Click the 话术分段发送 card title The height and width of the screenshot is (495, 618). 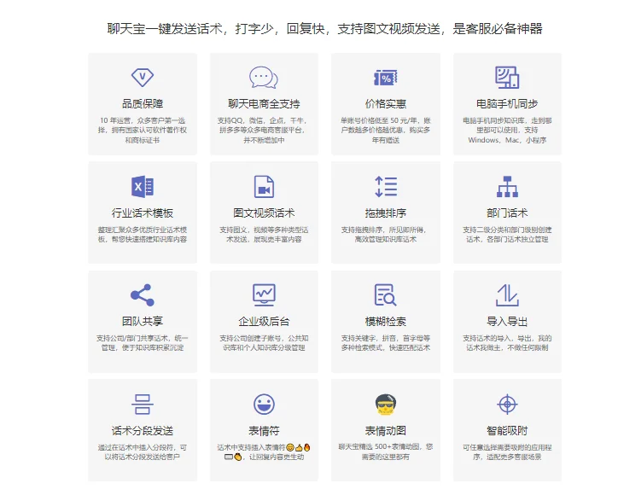click(143, 431)
